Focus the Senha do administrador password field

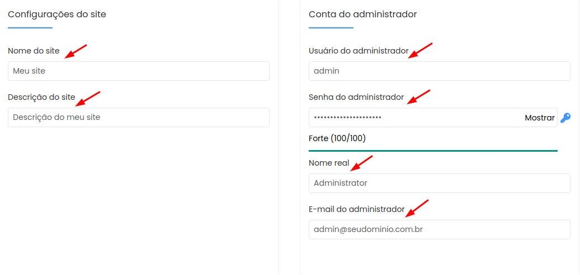point(433,117)
